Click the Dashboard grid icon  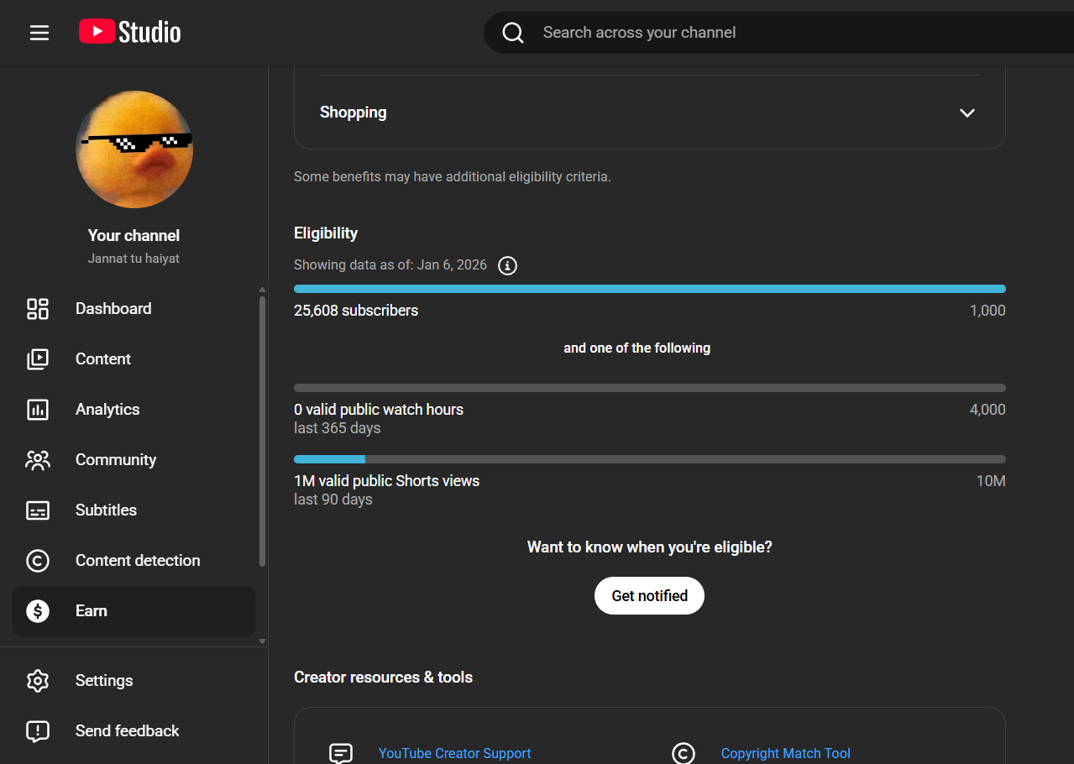(x=38, y=309)
